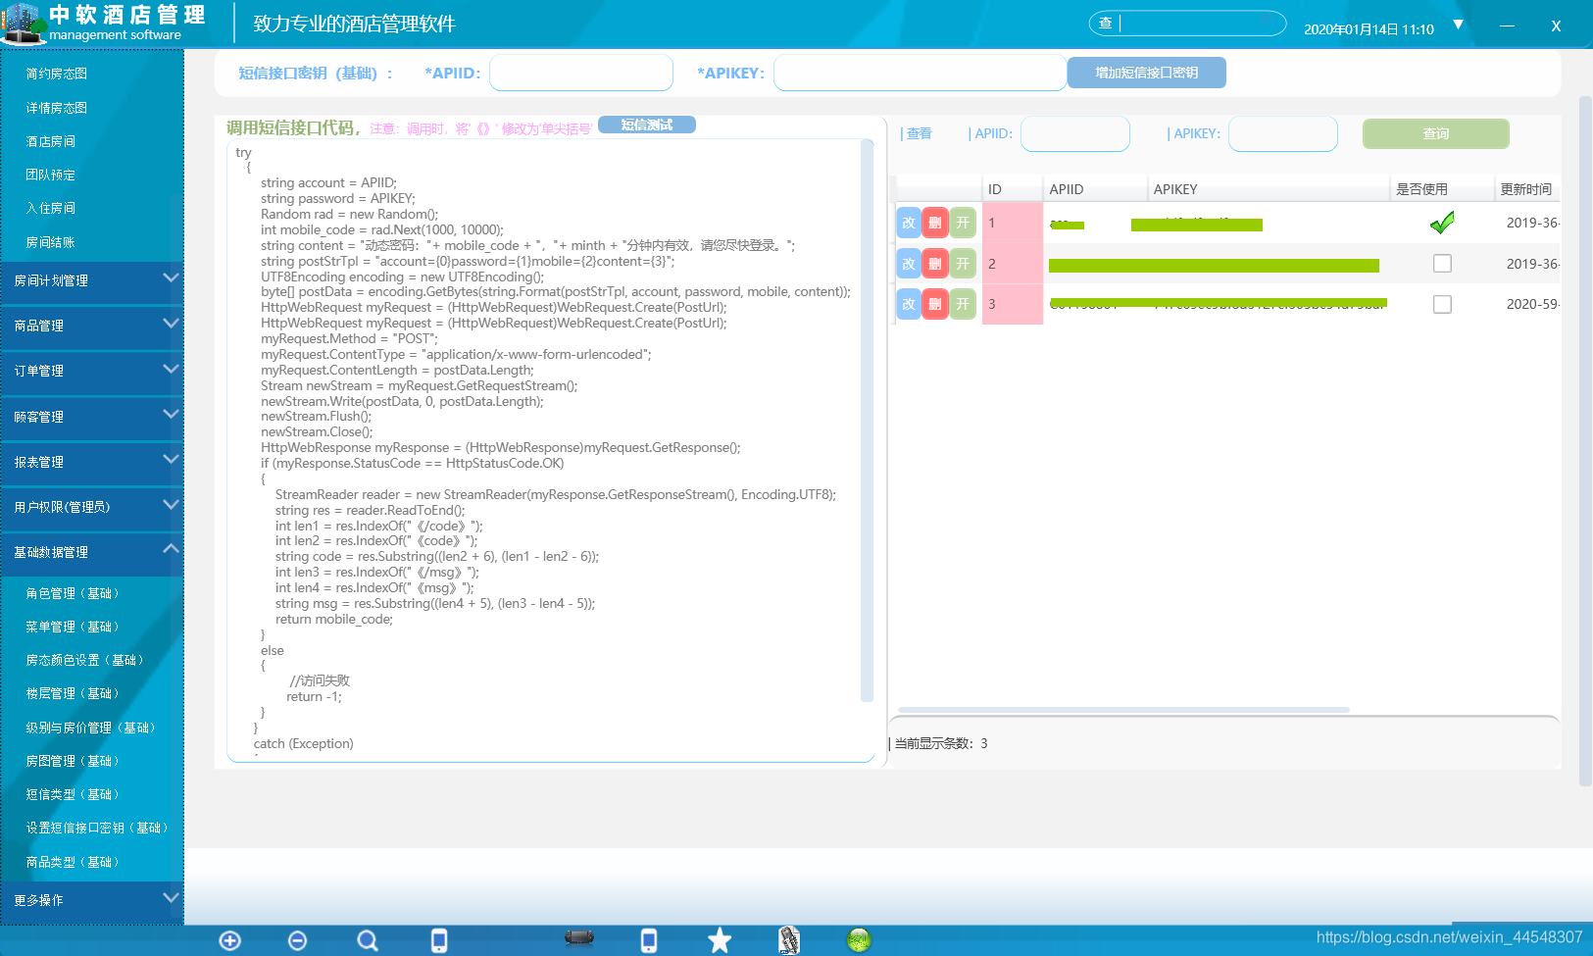The height and width of the screenshot is (956, 1593).
Task: Expand the 报表管理 section
Action: tap(92, 462)
